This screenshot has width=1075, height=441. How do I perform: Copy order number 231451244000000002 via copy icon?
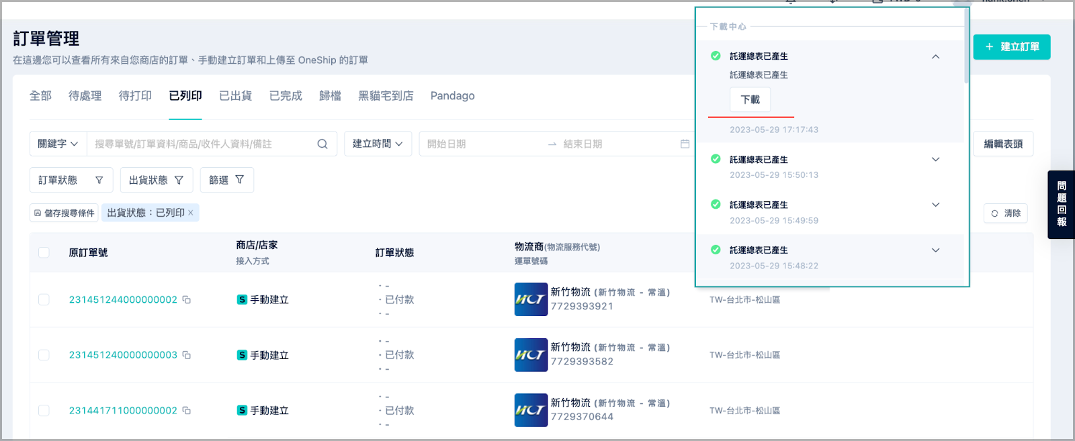point(187,300)
